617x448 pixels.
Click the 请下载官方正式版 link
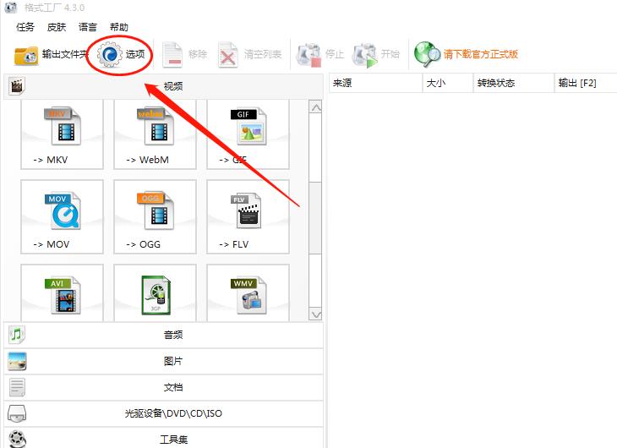[x=480, y=54]
